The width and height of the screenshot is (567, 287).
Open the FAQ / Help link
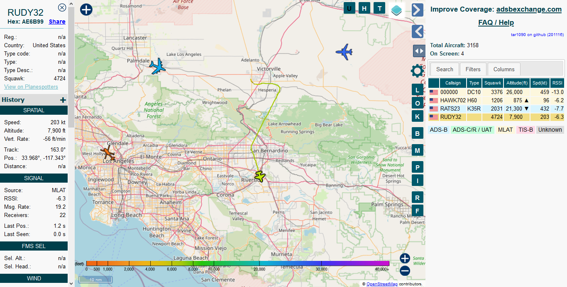click(x=496, y=22)
